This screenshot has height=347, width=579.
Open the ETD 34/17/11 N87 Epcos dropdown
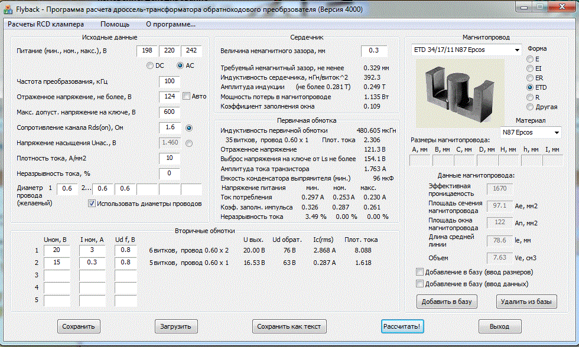(x=466, y=50)
